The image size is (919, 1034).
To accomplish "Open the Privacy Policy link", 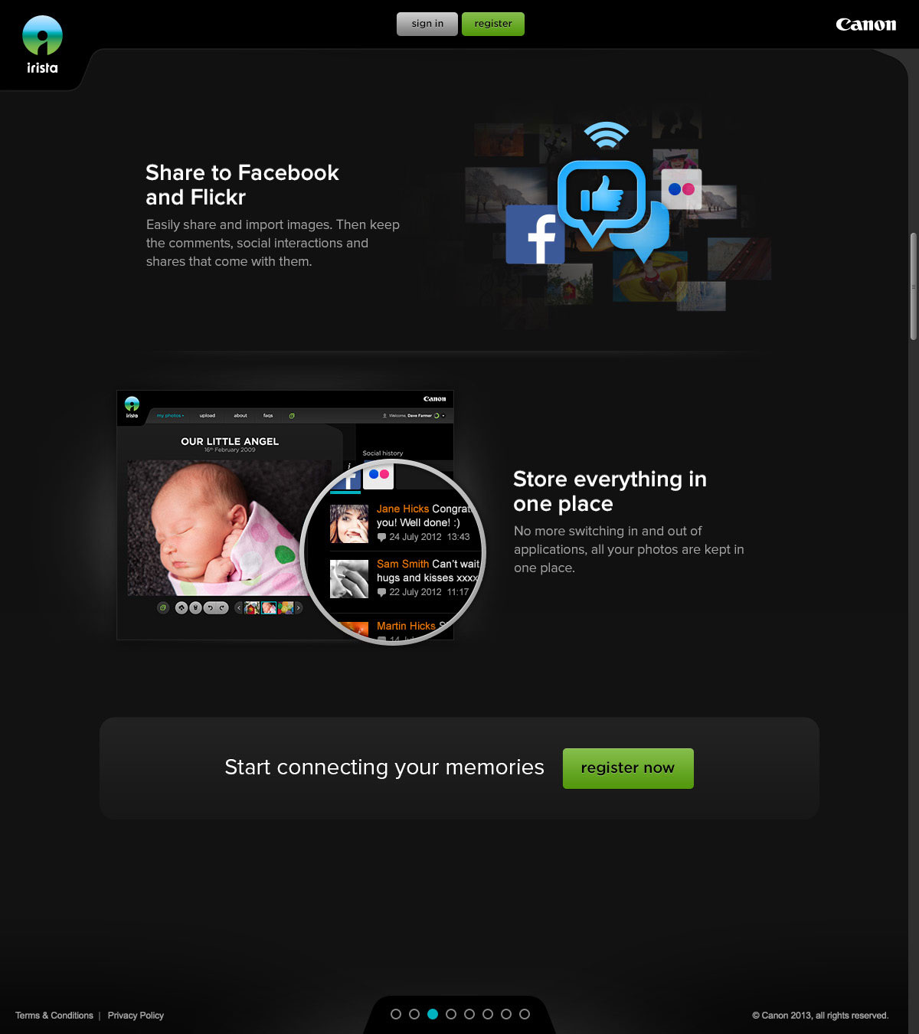I will coord(136,1016).
